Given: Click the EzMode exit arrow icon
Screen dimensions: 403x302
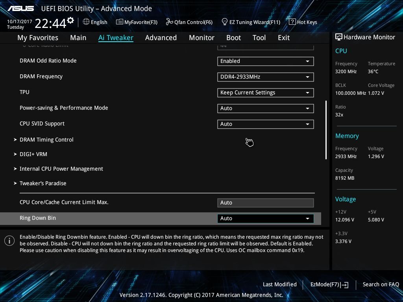Looking at the screenshot, I should [x=344, y=285].
